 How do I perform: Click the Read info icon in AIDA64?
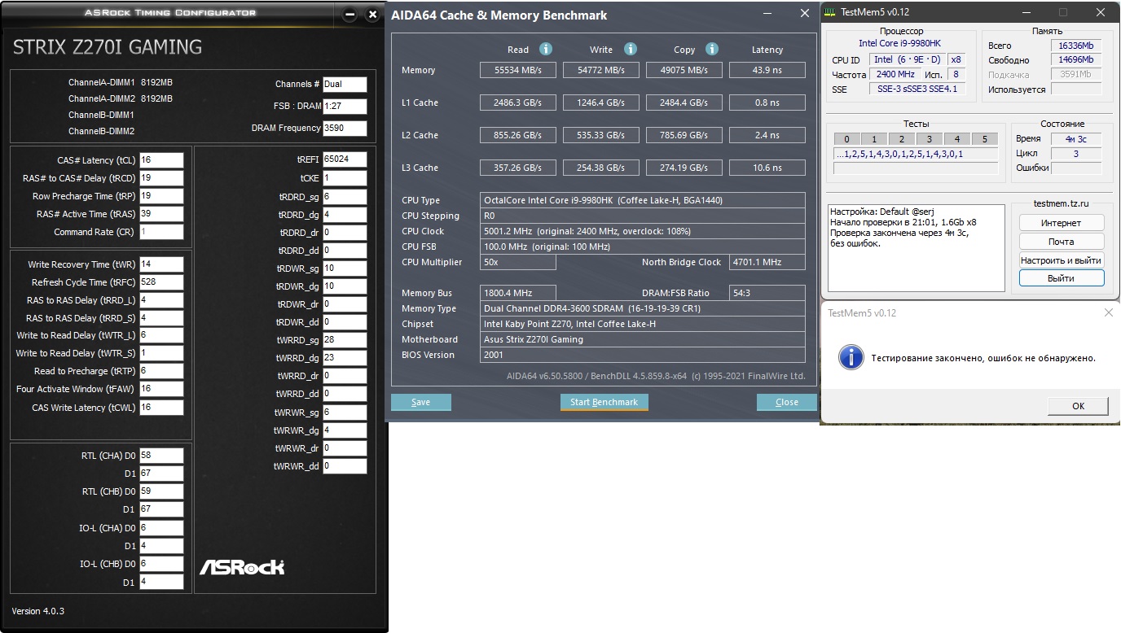(x=546, y=49)
